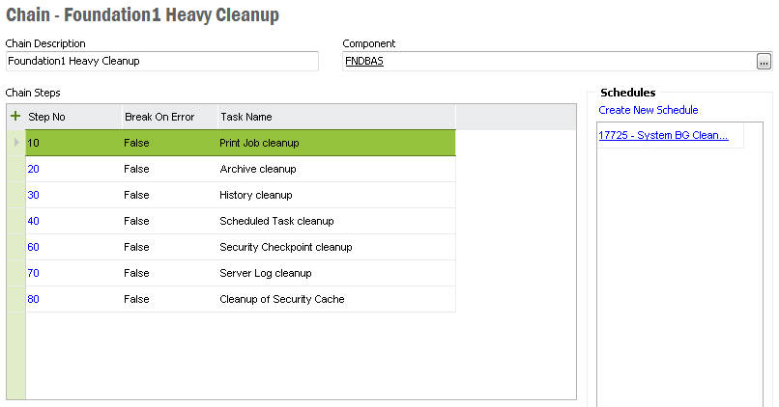This screenshot has width=779, height=407.
Task: Open step 80 link
Action: [x=34, y=299]
